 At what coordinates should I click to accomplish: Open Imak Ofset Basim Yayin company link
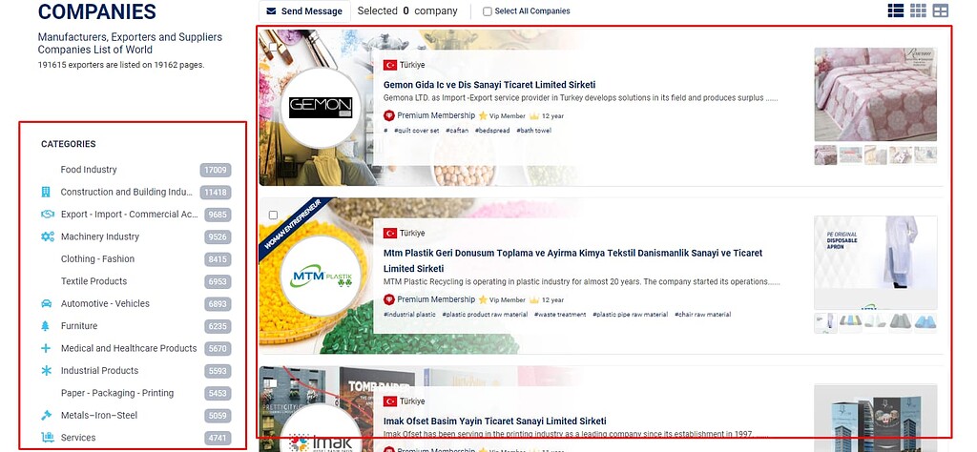(x=495, y=421)
